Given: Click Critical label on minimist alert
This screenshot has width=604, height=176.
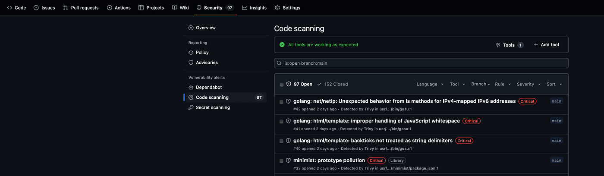Looking at the screenshot, I should tap(377, 160).
